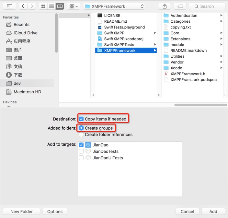
Task: Expand arrow next to Categories
Action: point(221,21)
